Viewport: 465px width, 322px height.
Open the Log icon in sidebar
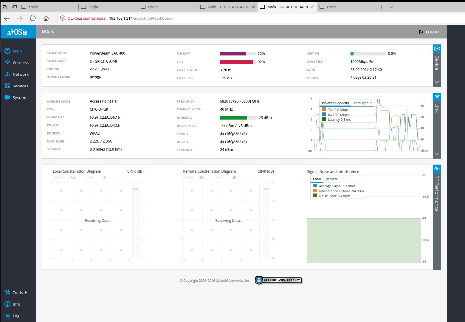(7, 316)
